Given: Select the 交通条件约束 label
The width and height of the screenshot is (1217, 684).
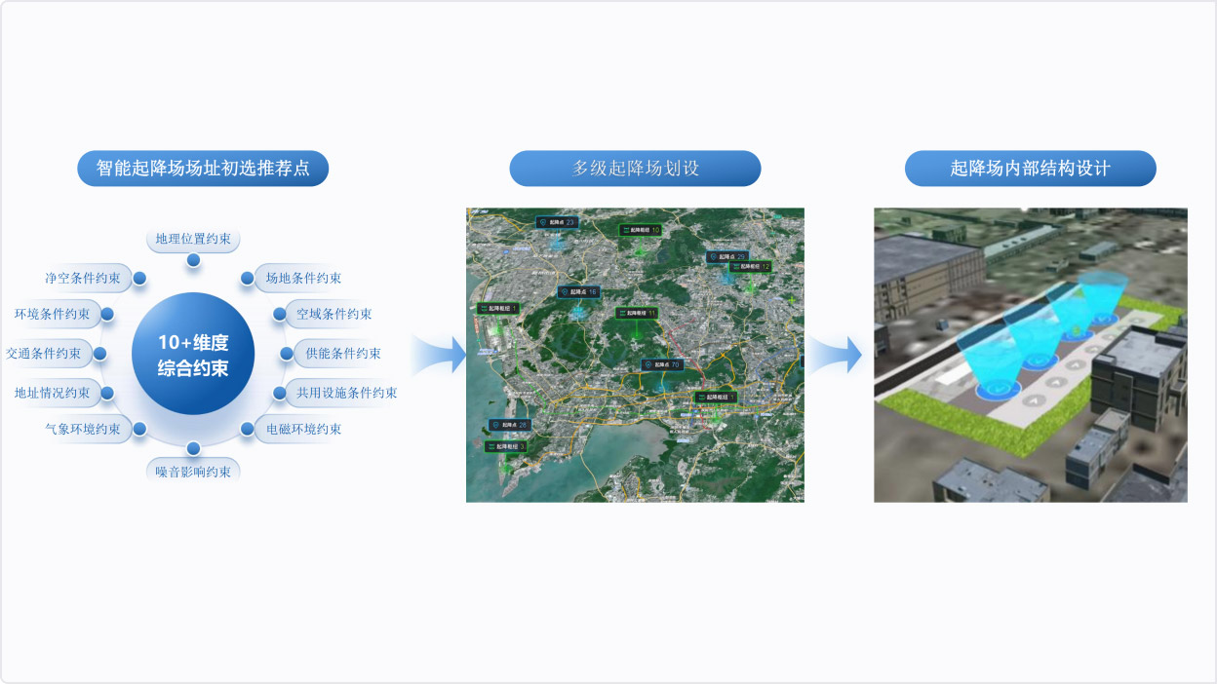Looking at the screenshot, I should point(45,353).
